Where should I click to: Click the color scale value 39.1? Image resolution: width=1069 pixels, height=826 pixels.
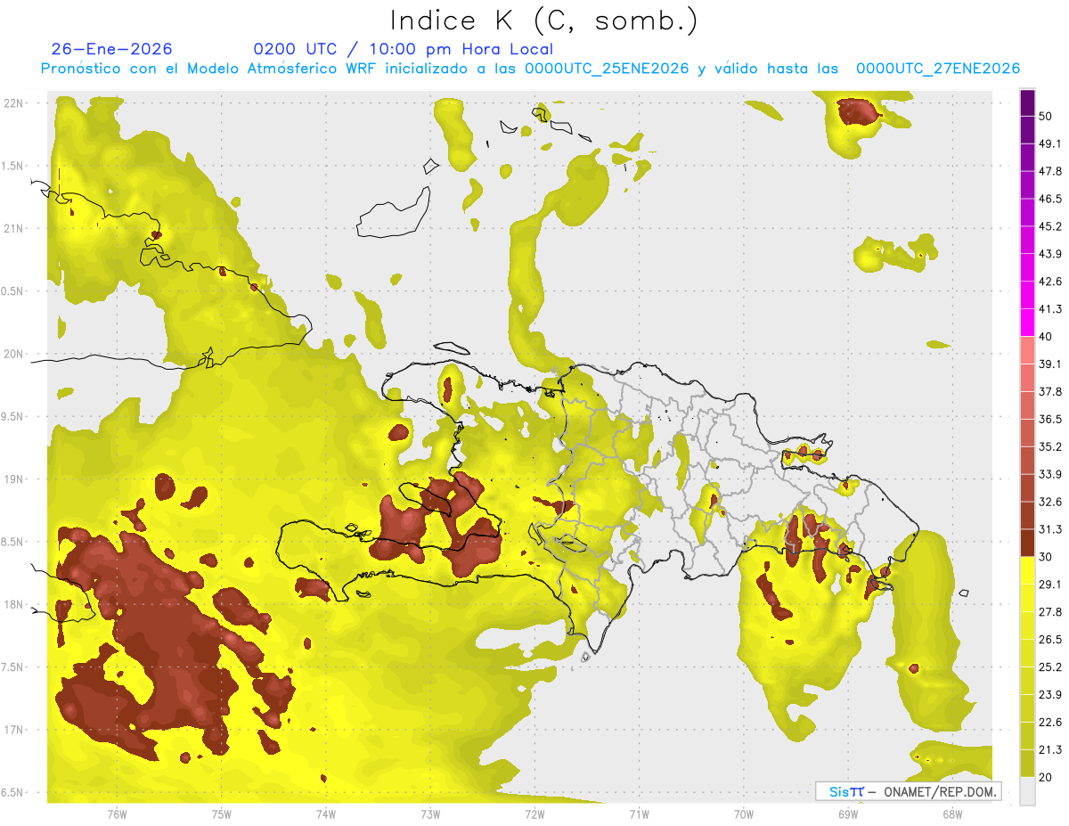click(x=1051, y=364)
